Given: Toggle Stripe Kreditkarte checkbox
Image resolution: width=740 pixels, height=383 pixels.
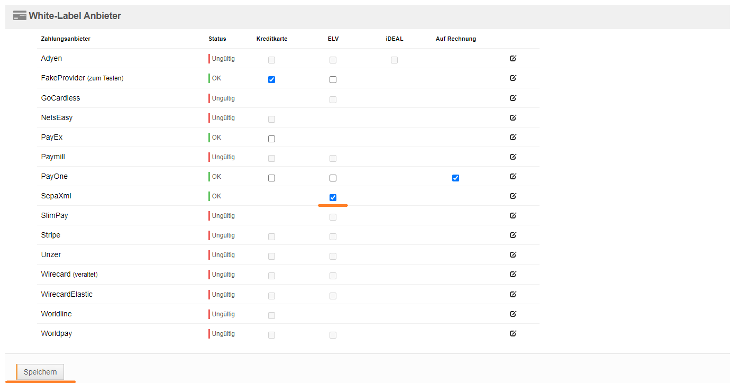Looking at the screenshot, I should [271, 236].
